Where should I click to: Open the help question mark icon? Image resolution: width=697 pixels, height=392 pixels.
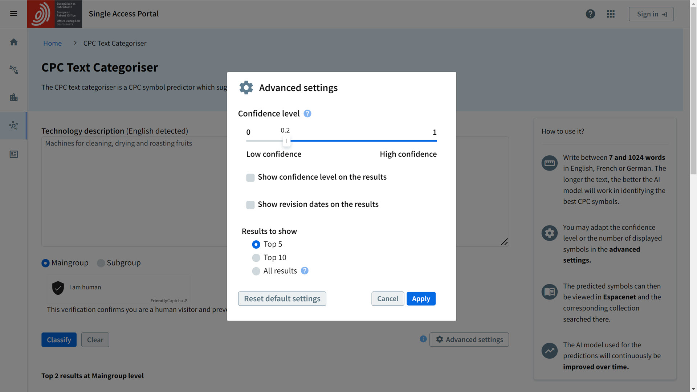590,14
